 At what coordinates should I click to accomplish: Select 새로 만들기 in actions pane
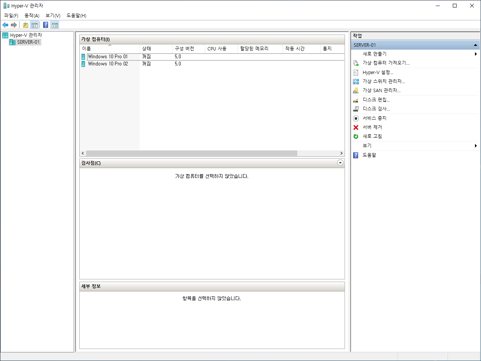375,54
